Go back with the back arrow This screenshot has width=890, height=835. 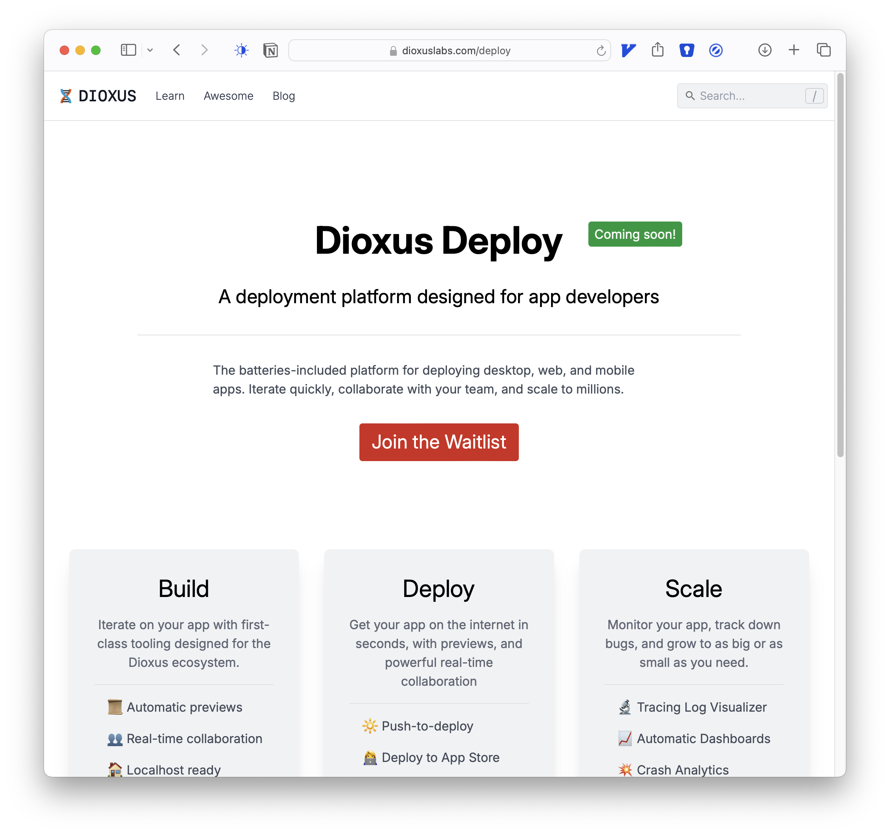point(177,50)
